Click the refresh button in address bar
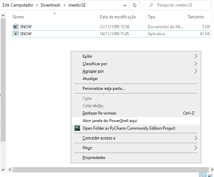Viewport: 214px width, 177px height. [135, 5]
